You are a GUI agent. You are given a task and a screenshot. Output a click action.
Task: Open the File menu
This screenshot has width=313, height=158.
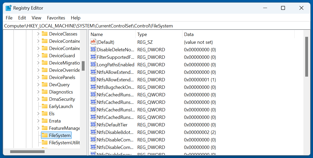pyautogui.click(x=9, y=18)
